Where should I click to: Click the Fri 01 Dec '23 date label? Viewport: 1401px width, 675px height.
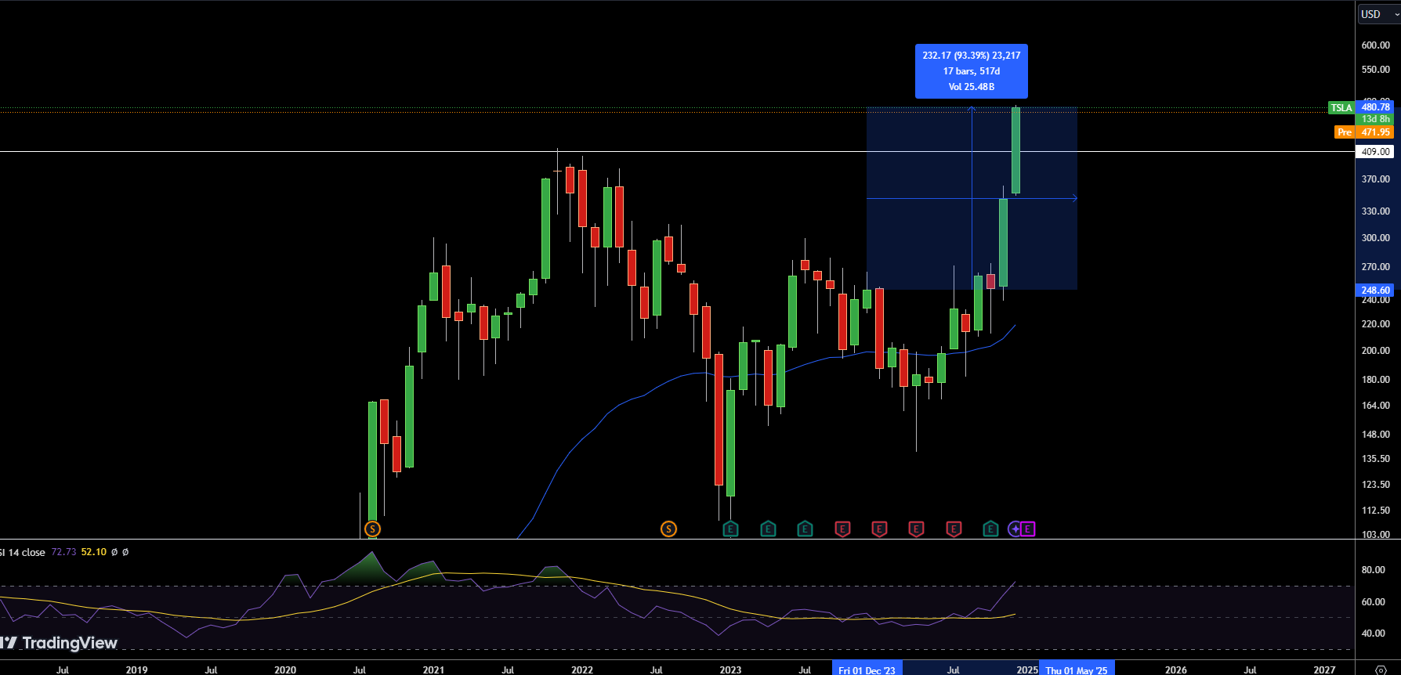[867, 670]
